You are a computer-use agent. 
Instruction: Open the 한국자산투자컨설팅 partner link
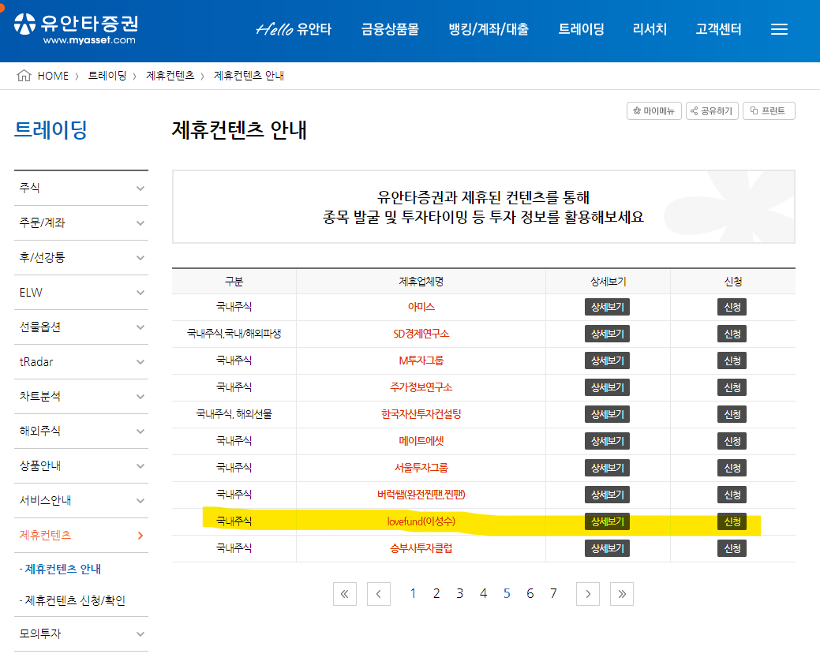(421, 415)
